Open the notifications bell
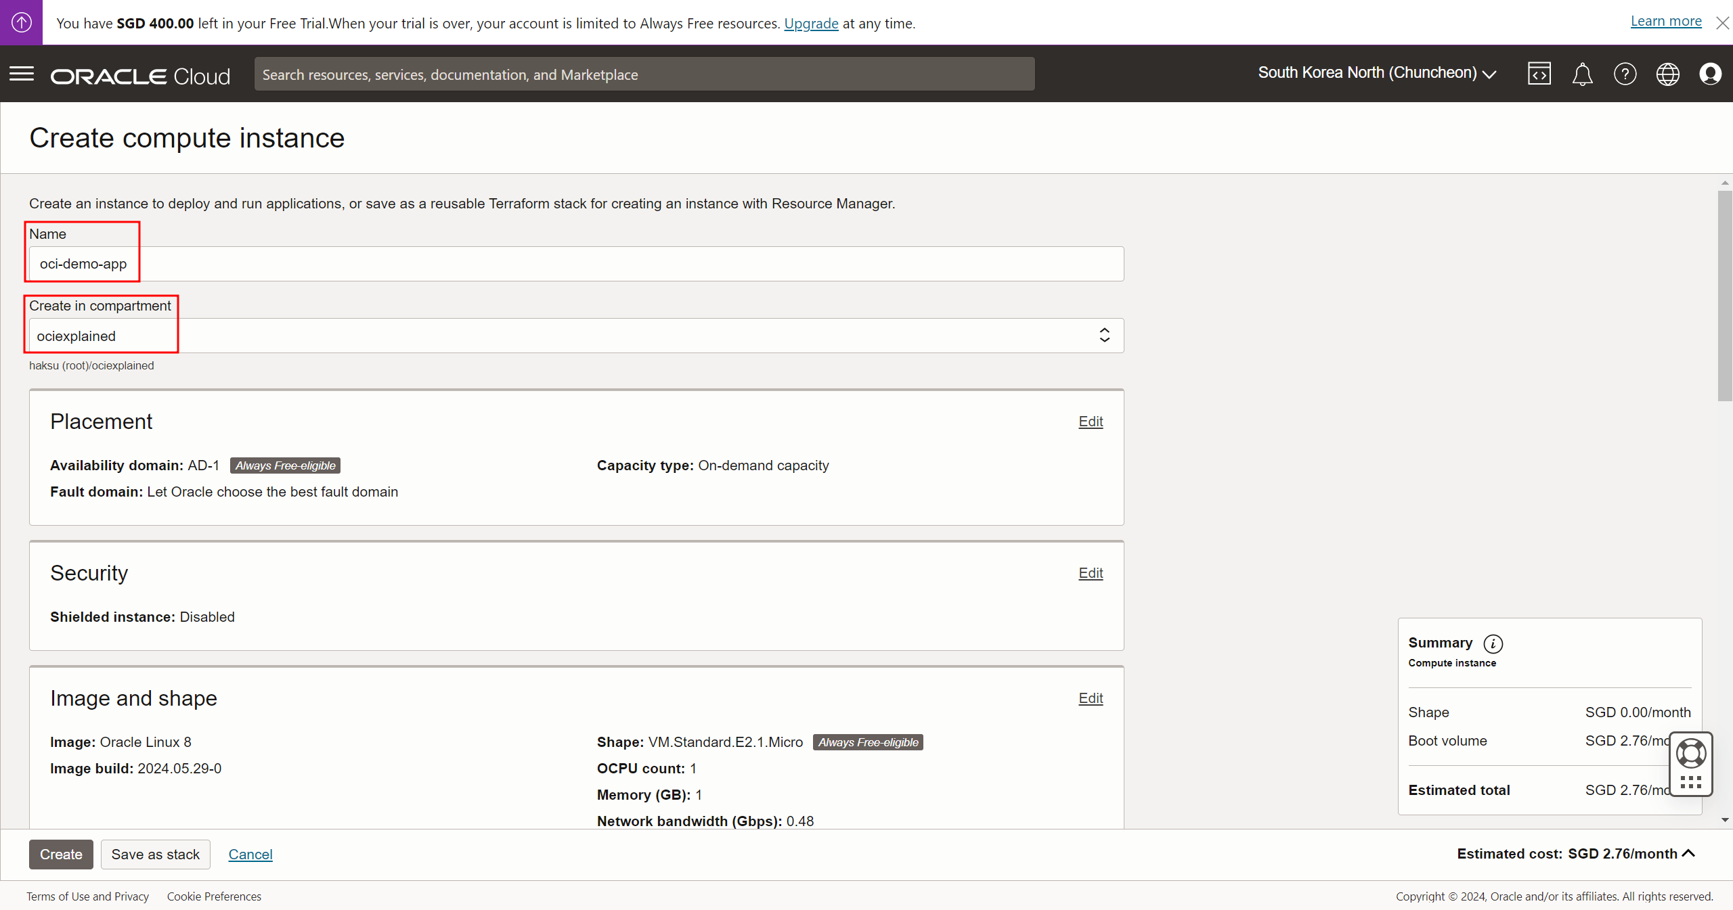Viewport: 1733px width, 910px height. point(1582,74)
